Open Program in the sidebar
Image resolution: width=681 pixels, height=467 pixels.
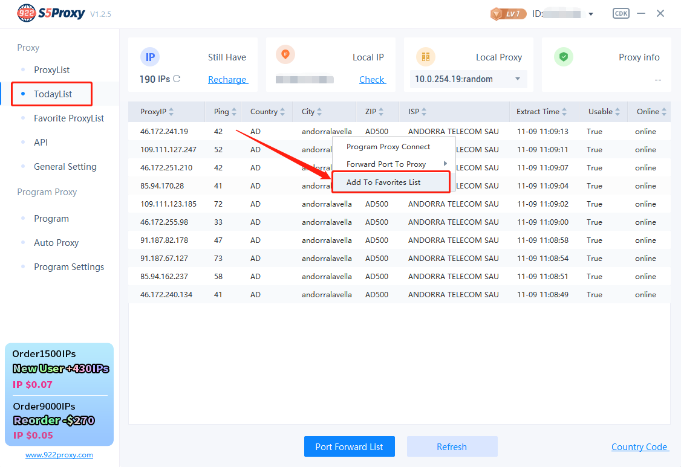pyautogui.click(x=51, y=219)
